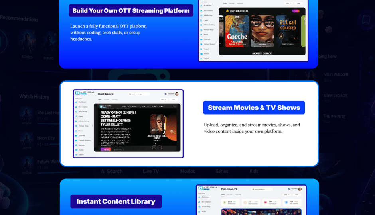Open Site Creation icon in Stream Movies card's sidebar
Screen dimensions: 375x215
pos(76,107)
